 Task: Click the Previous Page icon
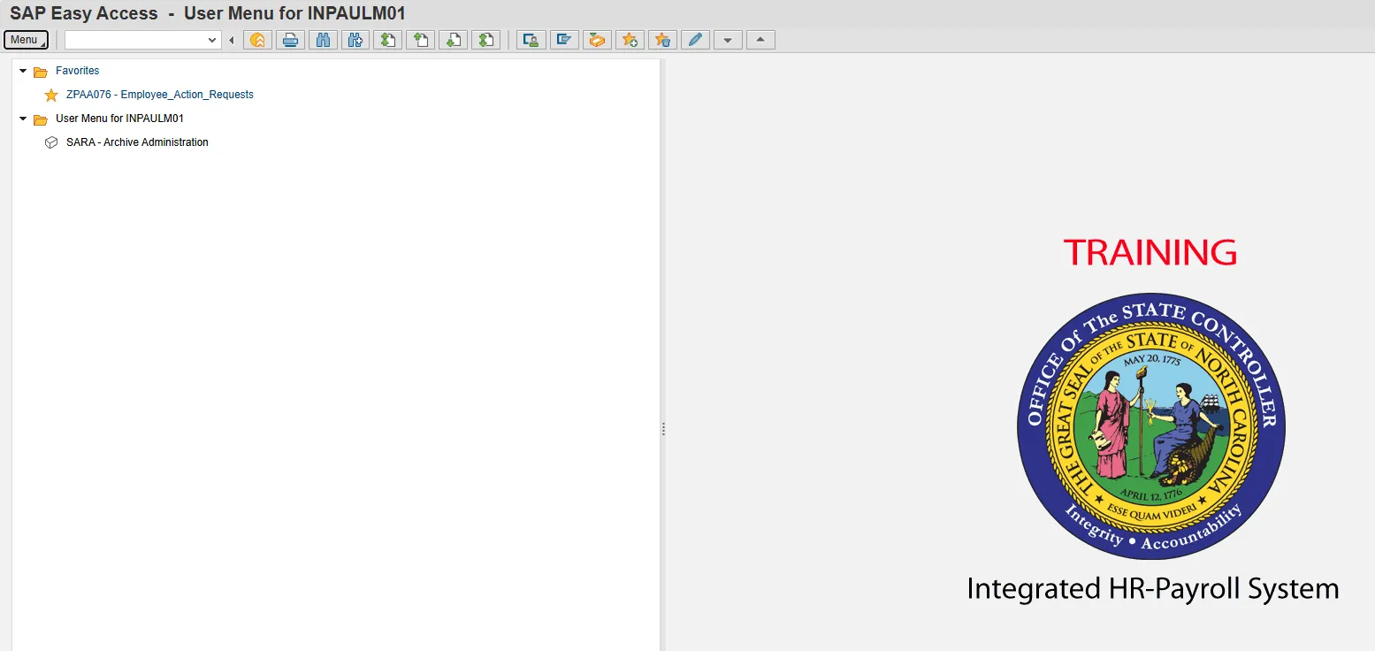pyautogui.click(x=420, y=40)
